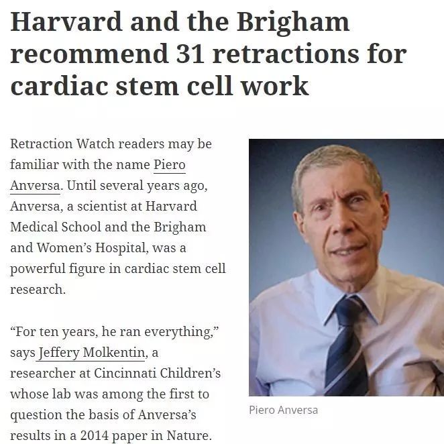The image size is (444, 444).
Task: Click the photo of Piero Anversa
Action: 346,268
